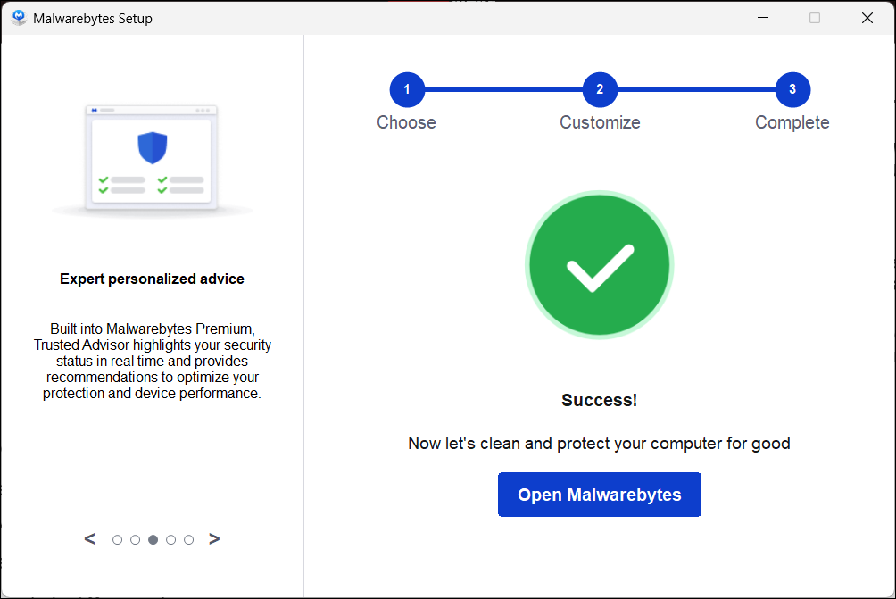
Task: Select the fifth carousel dot
Action: (188, 539)
